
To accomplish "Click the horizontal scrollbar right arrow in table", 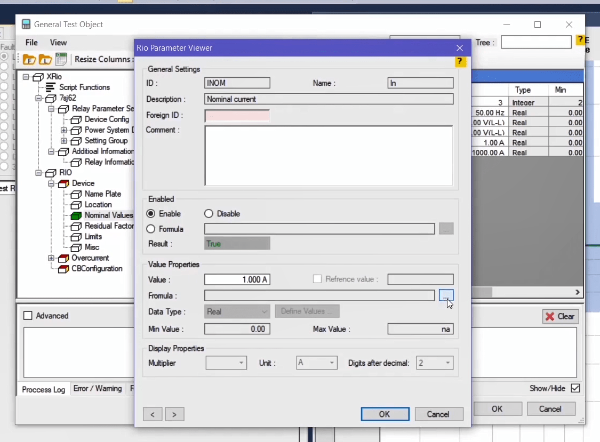I will click(577, 292).
